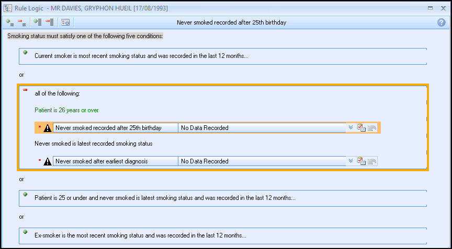Click undo arrow for Never smoked after 25th birthday
The height and width of the screenshot is (249, 452).
tap(372, 128)
